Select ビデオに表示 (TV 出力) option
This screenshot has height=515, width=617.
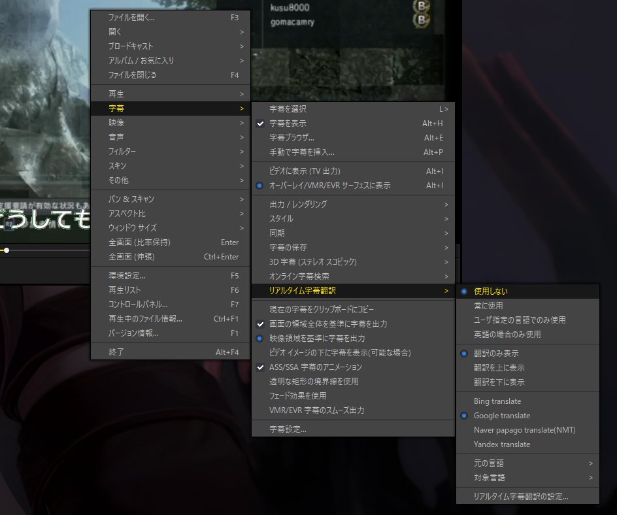tap(353, 171)
